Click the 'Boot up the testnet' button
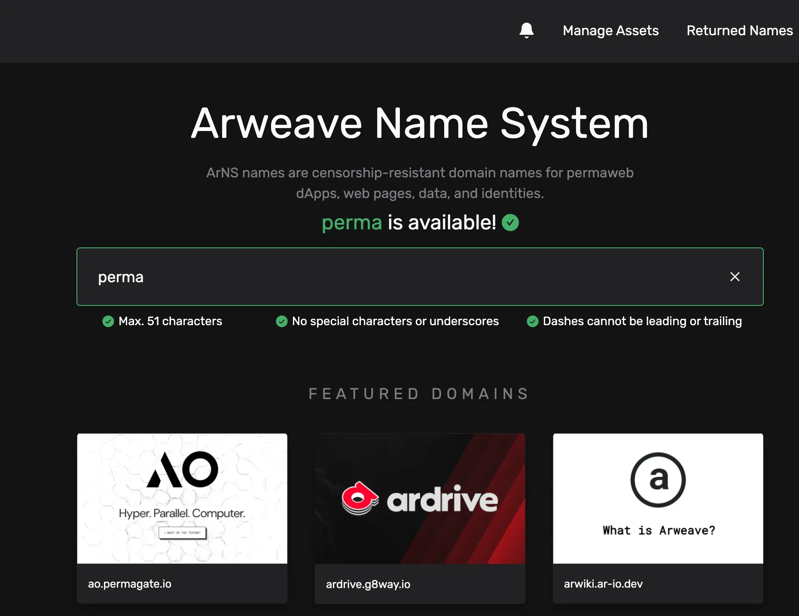 [183, 533]
